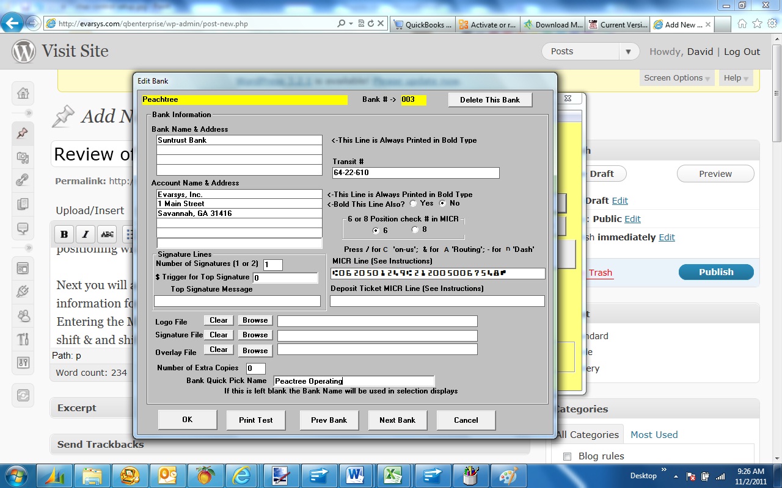Open the WordPress Dashboard home icon

(23, 93)
